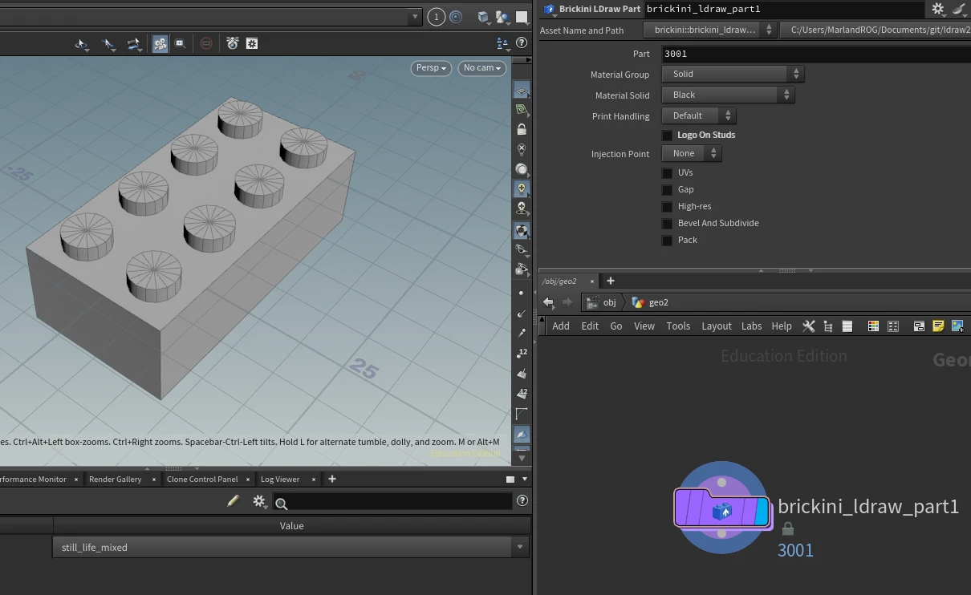Create a network box icon
This screenshot has width=971, height=595.
click(x=920, y=326)
